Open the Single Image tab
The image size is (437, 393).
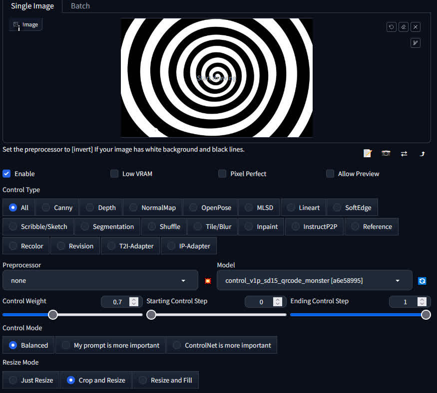click(32, 6)
